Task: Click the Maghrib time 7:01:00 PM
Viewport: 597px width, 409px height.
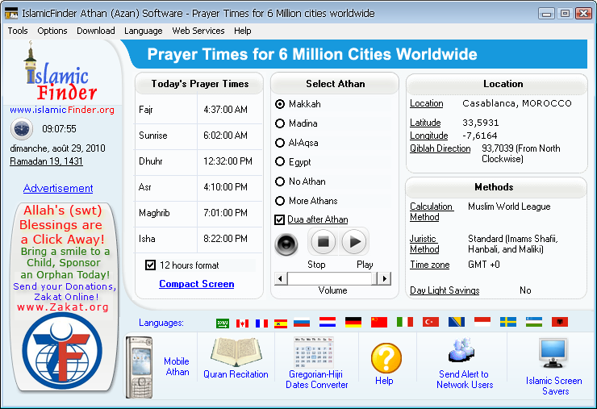Action: click(225, 213)
